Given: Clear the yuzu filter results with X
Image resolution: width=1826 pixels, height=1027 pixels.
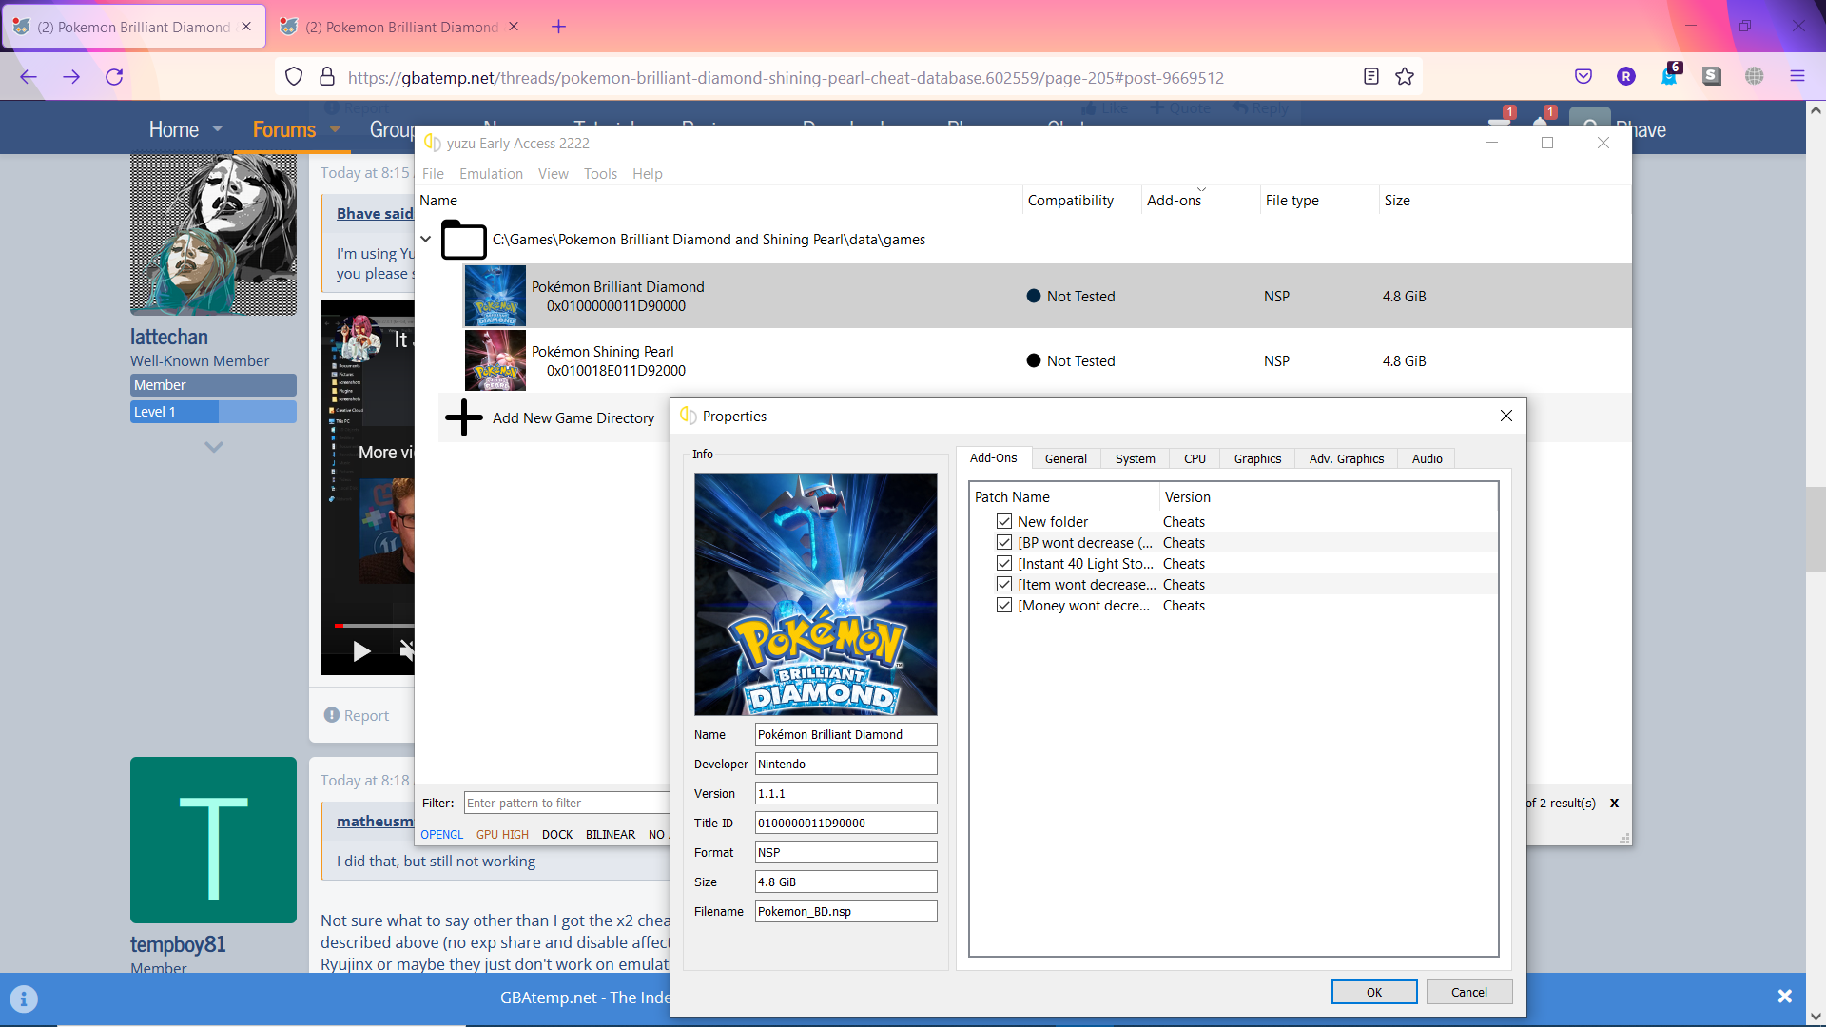Looking at the screenshot, I should pos(1614,804).
